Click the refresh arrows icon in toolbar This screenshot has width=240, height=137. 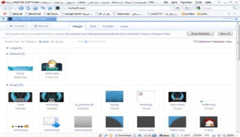click(28, 8)
